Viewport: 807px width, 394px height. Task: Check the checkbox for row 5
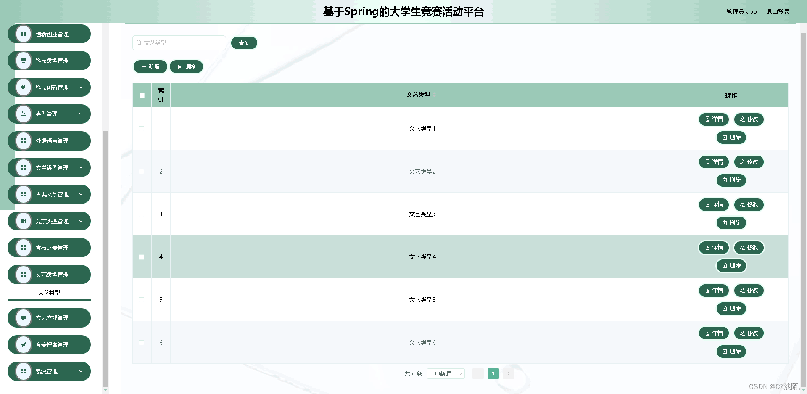[x=142, y=300]
